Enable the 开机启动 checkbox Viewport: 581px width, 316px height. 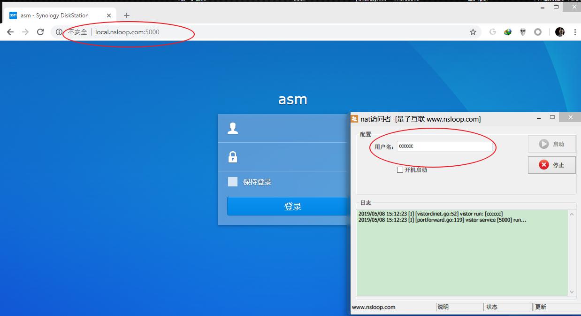(400, 170)
